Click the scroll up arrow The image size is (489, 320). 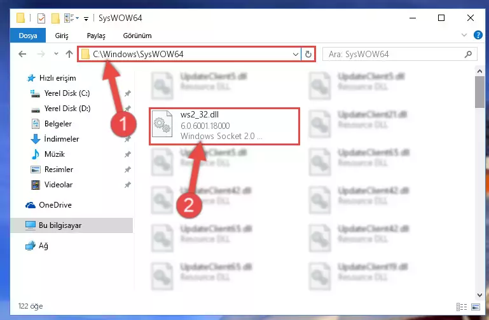tap(479, 71)
